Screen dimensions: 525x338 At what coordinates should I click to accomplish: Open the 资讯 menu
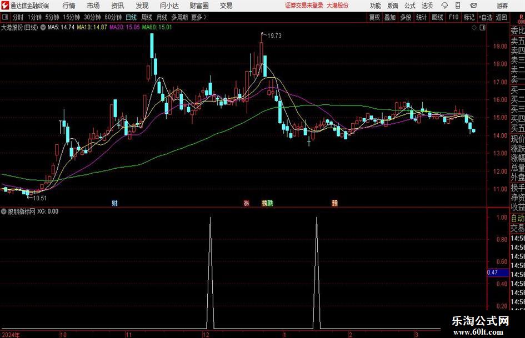click(118, 6)
